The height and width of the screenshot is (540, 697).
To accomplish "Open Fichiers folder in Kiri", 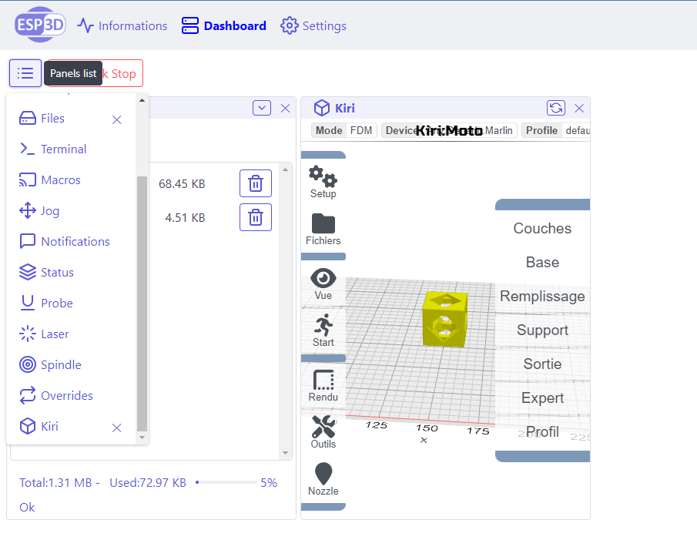I will point(323,229).
